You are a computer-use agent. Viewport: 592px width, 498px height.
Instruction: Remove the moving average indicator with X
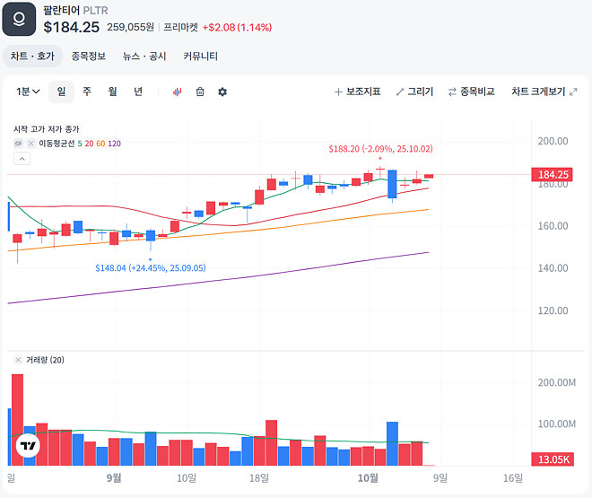[x=31, y=144]
